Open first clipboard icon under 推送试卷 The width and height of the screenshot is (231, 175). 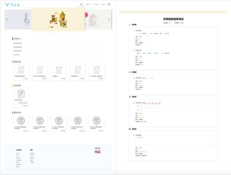click(21, 121)
